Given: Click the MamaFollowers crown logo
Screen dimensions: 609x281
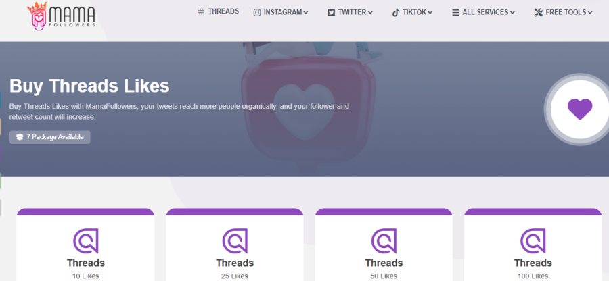Looking at the screenshot, I should coord(61,16).
